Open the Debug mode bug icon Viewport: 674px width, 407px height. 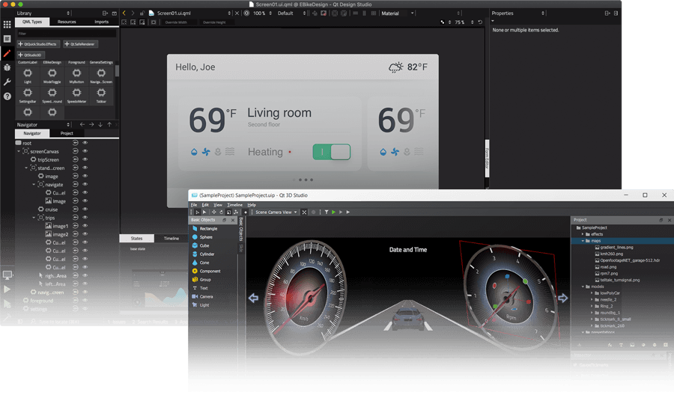point(7,67)
